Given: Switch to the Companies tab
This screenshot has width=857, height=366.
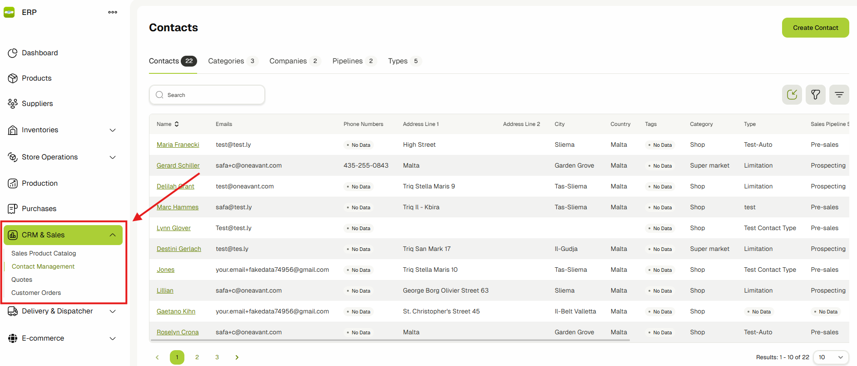Looking at the screenshot, I should point(288,61).
